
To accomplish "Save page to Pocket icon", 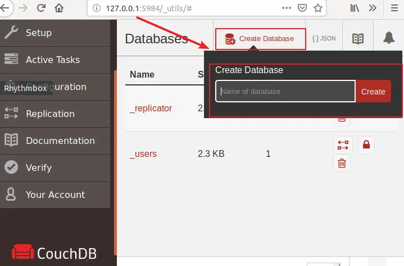I will (x=302, y=8).
